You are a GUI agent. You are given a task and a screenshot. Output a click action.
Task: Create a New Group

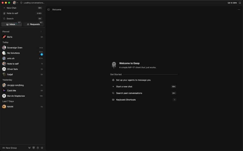(x=10, y=148)
